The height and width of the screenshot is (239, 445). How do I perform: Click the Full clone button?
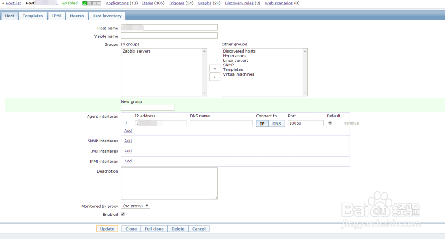point(154,229)
